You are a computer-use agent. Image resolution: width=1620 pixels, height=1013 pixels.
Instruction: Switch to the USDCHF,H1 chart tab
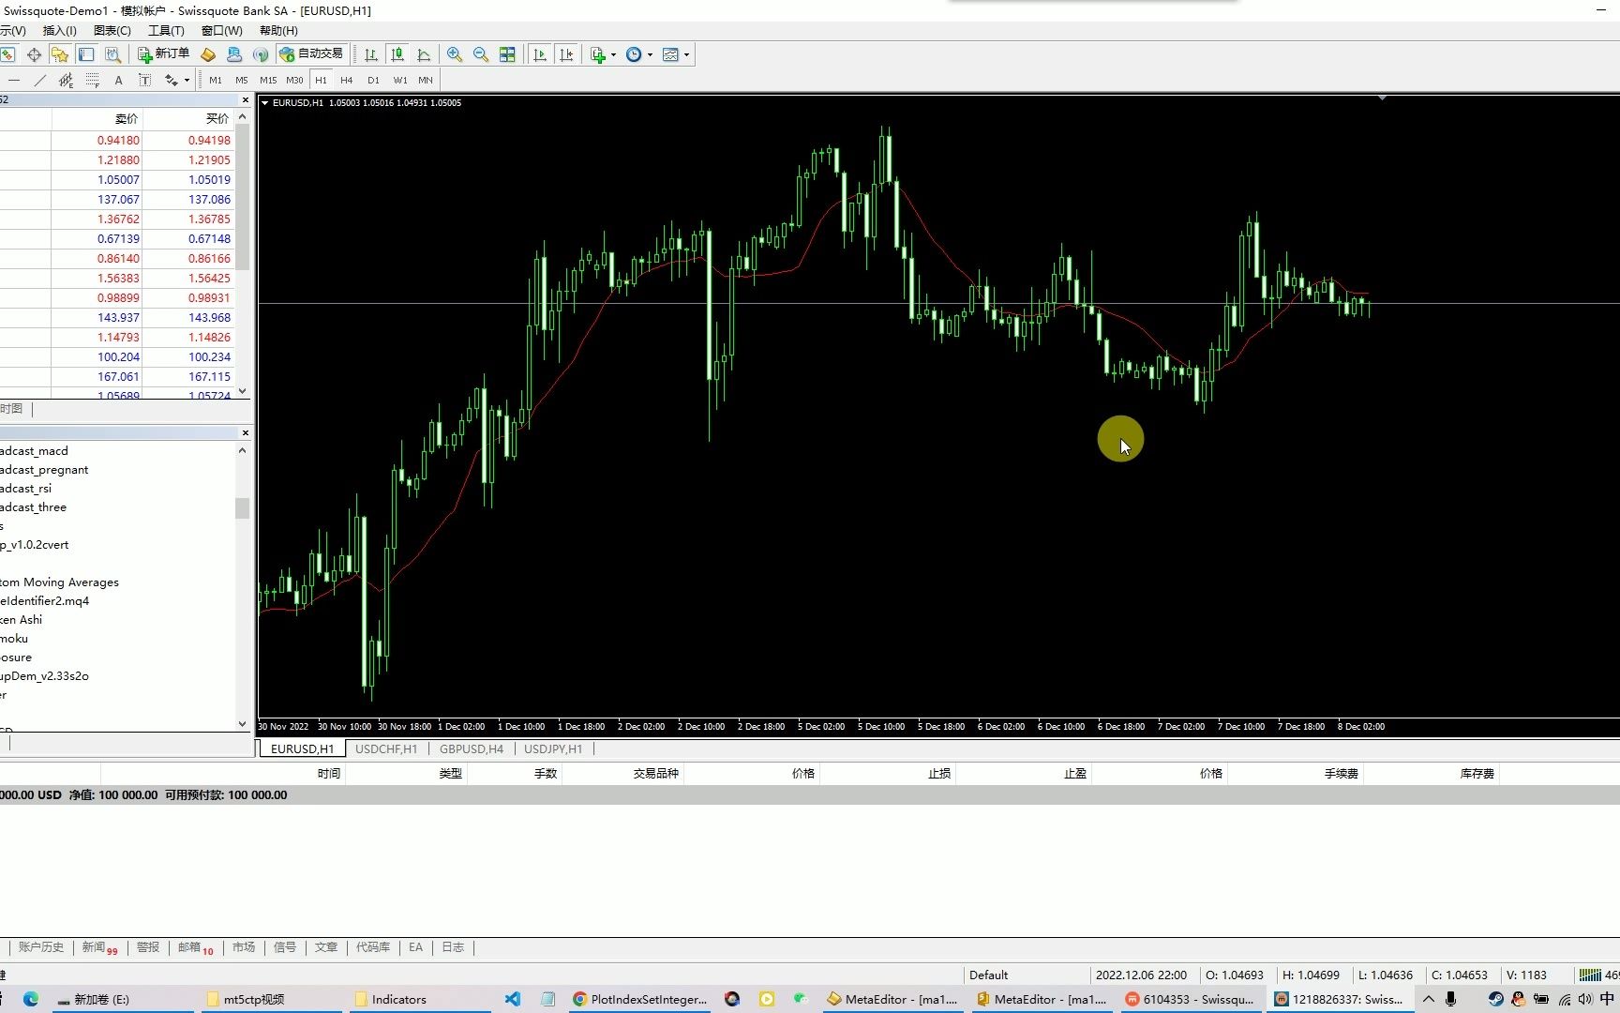386,748
